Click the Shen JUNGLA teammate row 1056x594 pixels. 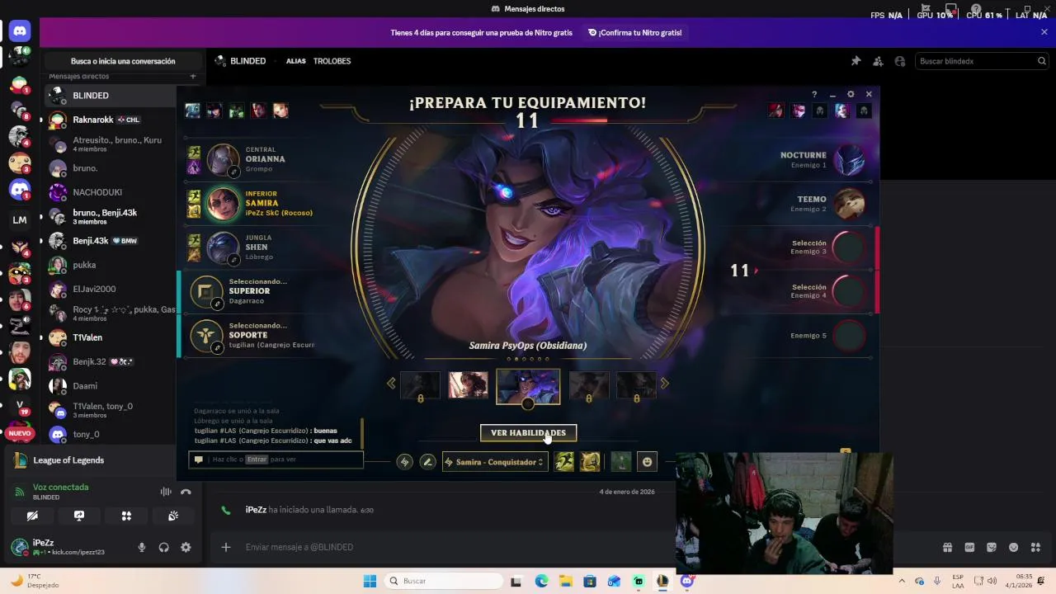click(252, 247)
